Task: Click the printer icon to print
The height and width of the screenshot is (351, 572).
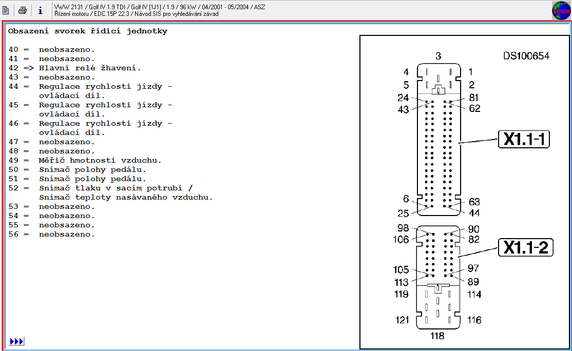Action: tap(22, 10)
